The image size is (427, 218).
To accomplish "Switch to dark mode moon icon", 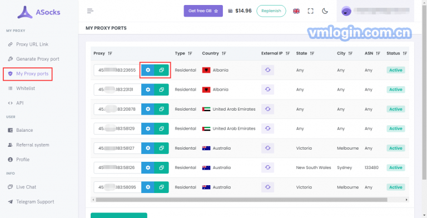I will pos(325,11).
